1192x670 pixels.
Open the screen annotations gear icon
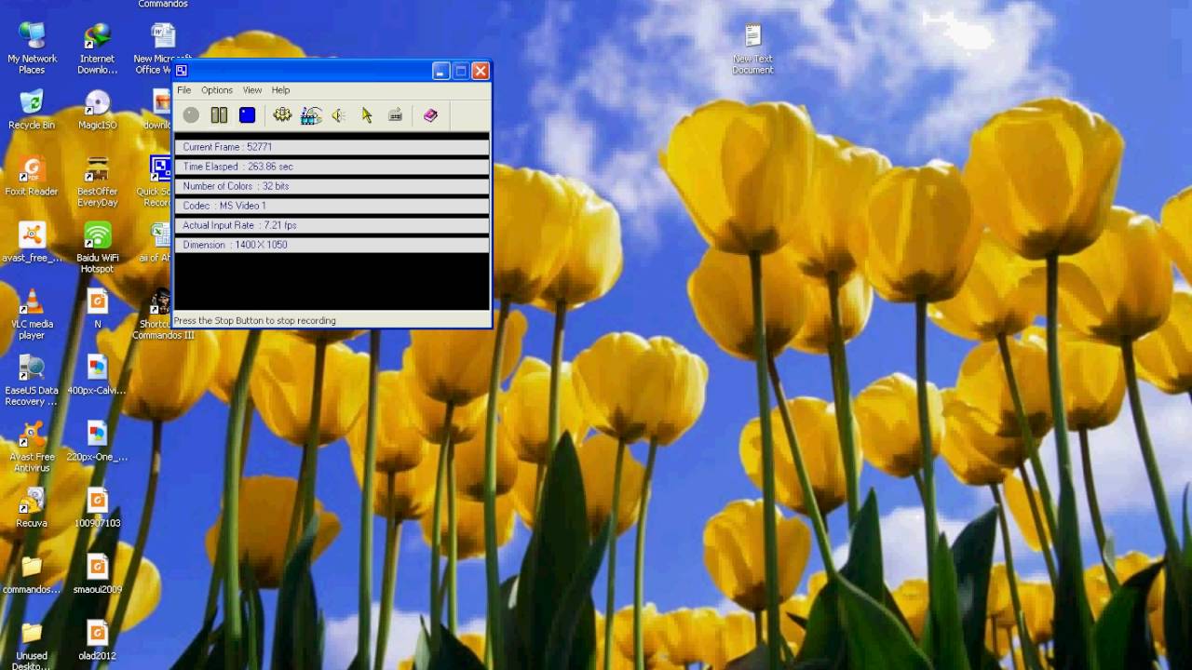pyautogui.click(x=282, y=115)
